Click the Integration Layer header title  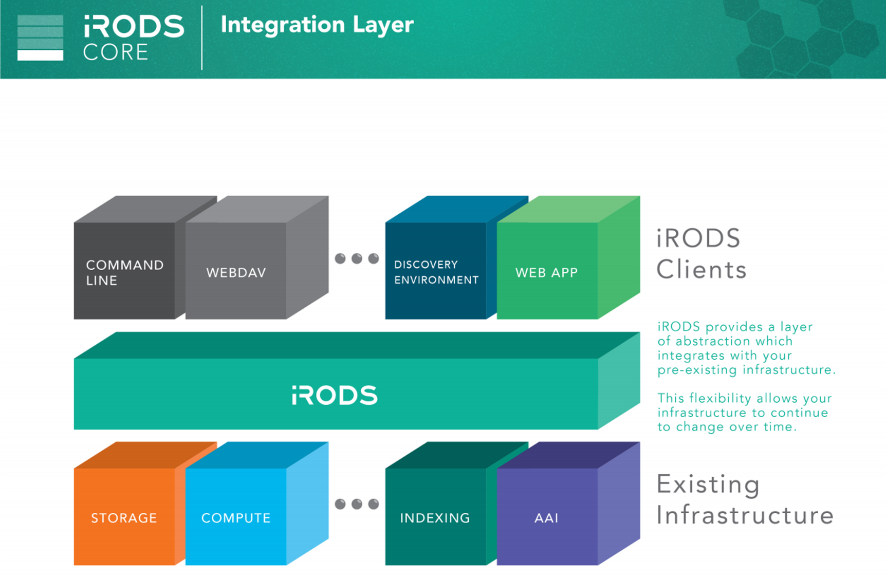[x=317, y=25]
